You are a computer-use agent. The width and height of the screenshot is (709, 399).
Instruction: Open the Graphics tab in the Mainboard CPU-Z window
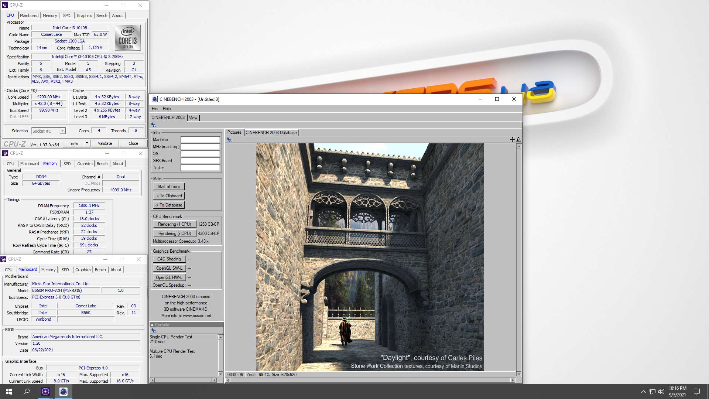click(83, 270)
